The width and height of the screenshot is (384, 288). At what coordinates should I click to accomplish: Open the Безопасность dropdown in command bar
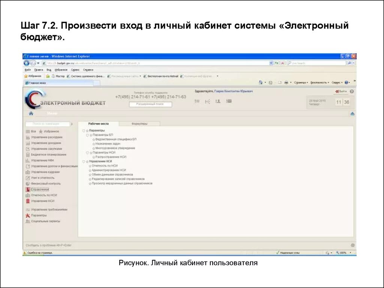coord(320,82)
